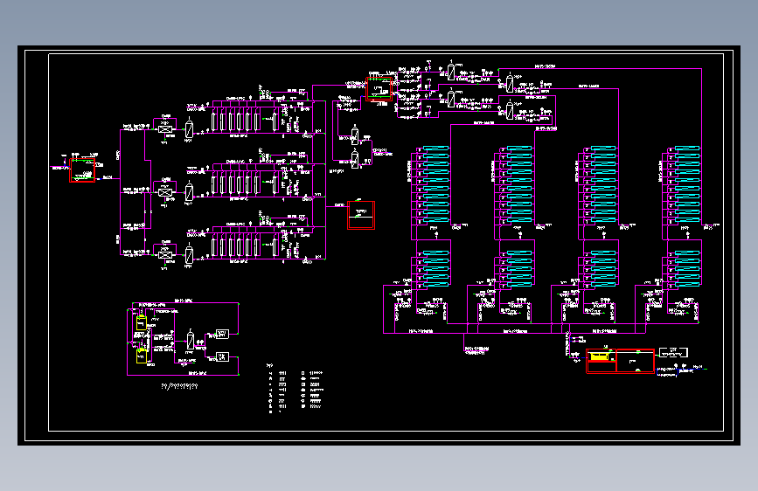This screenshot has width=758, height=491.
Task: Click filter vessel symbol in middle treatment row
Action: tap(189, 192)
